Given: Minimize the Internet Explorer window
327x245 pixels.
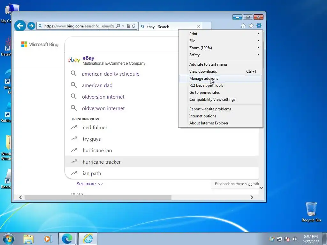Looking at the screenshot, I should click(x=237, y=17).
